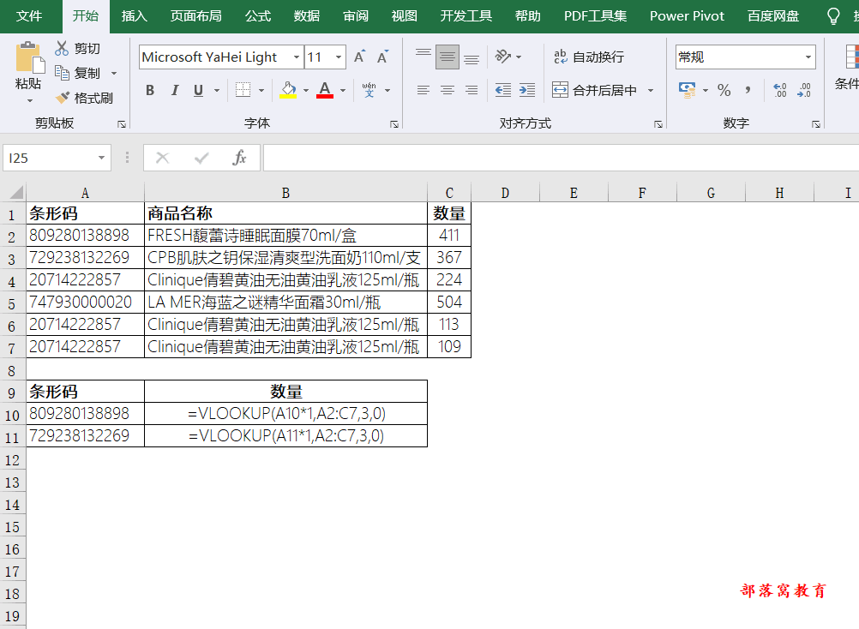This screenshot has height=629, width=859.
Task: Switch to 页面布局 (Page Layout) tab
Action: pyautogui.click(x=195, y=16)
